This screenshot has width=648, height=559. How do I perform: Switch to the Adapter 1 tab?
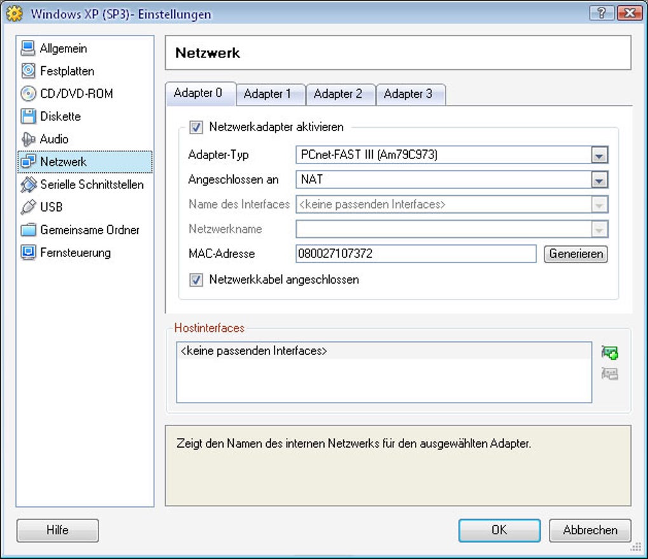click(267, 94)
